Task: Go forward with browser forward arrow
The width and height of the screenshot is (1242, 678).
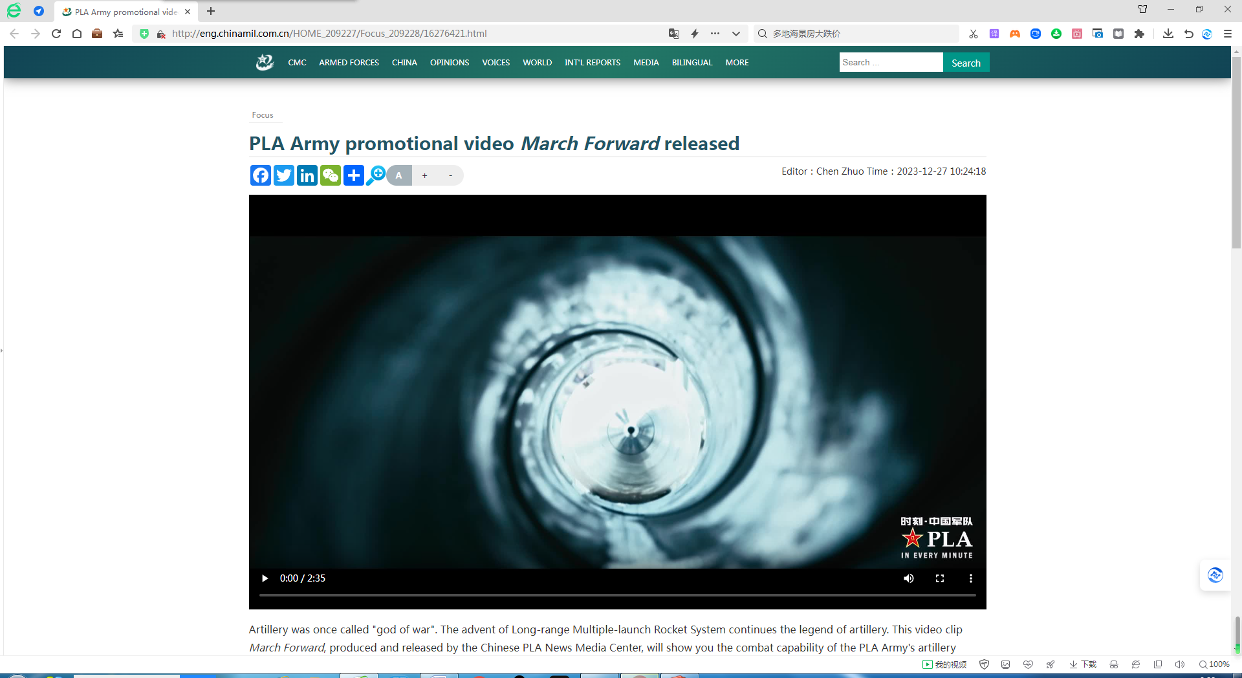Action: 36,34
